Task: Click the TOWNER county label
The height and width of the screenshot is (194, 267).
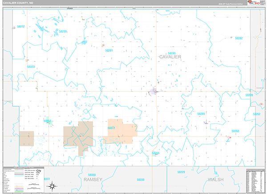Action: click(x=8, y=101)
